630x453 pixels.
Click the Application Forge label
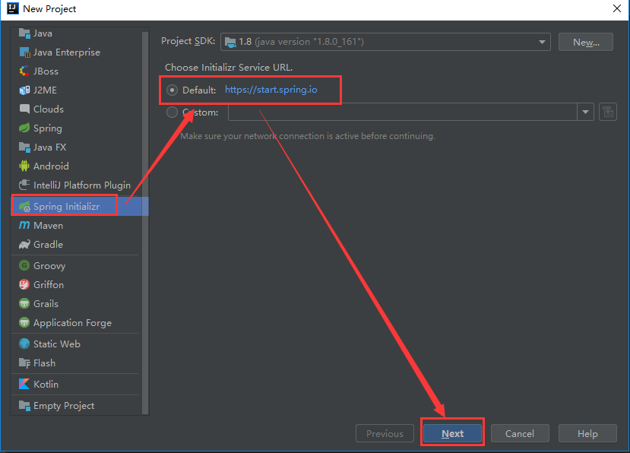pos(72,323)
